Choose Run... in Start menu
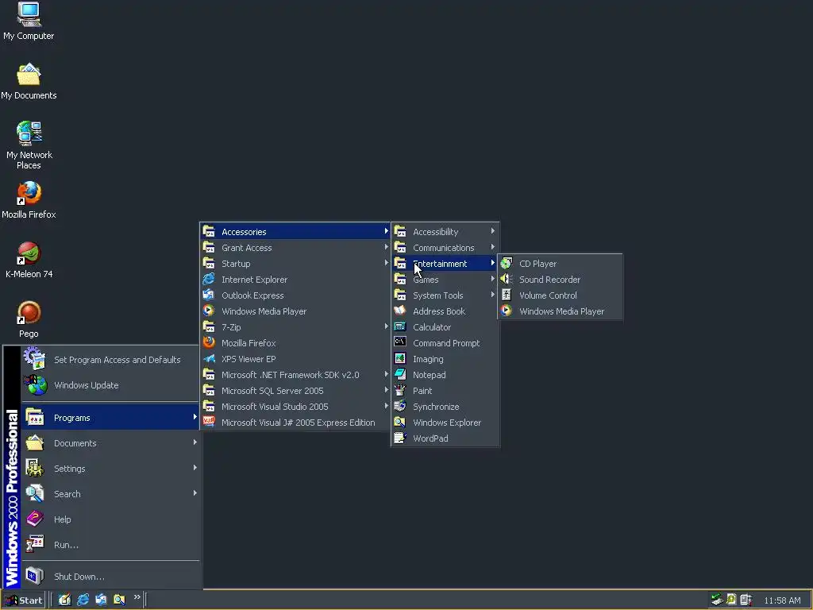 [110, 545]
